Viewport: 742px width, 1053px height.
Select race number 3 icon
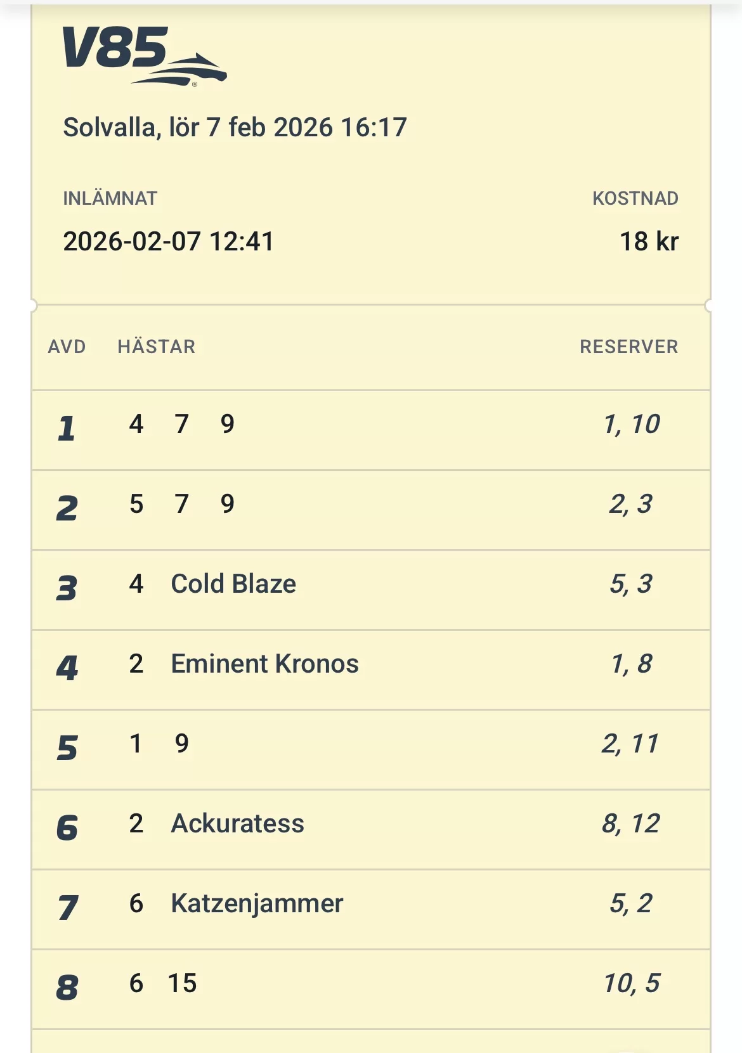tap(67, 589)
